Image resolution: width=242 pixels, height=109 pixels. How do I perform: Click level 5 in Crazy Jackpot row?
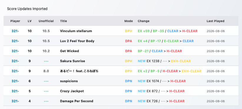click(x=30, y=91)
